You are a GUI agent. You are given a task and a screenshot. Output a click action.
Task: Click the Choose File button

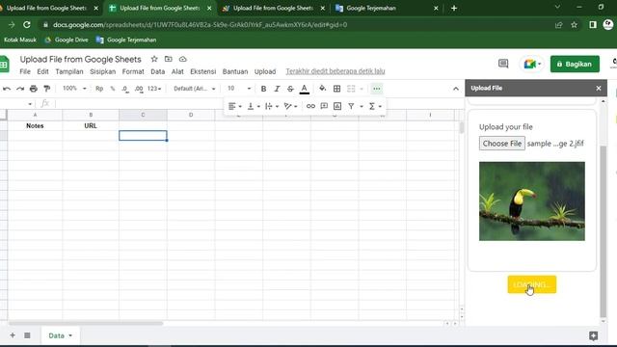point(501,144)
